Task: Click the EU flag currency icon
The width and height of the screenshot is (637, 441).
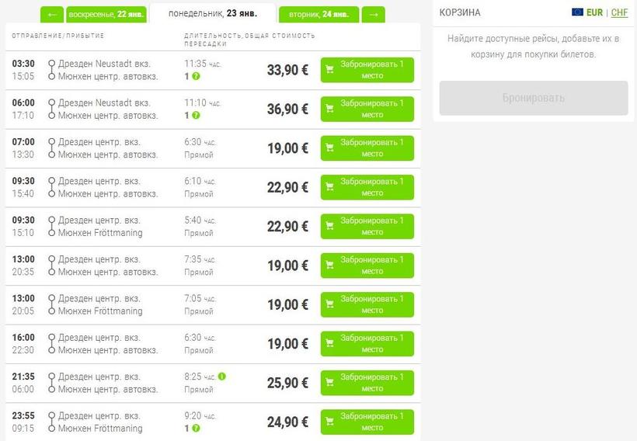Action: tap(577, 12)
